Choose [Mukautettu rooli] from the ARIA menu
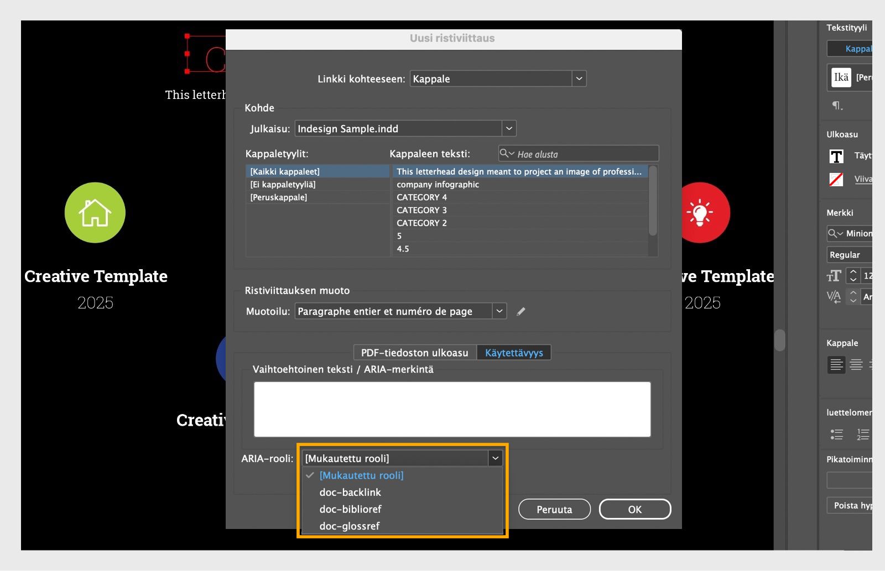 point(403,475)
